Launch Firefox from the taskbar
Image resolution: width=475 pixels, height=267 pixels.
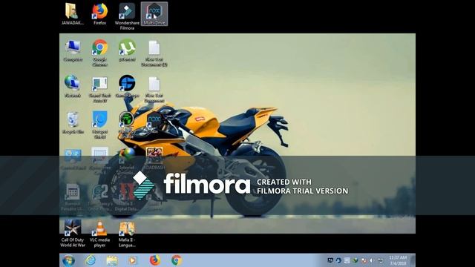point(155,260)
